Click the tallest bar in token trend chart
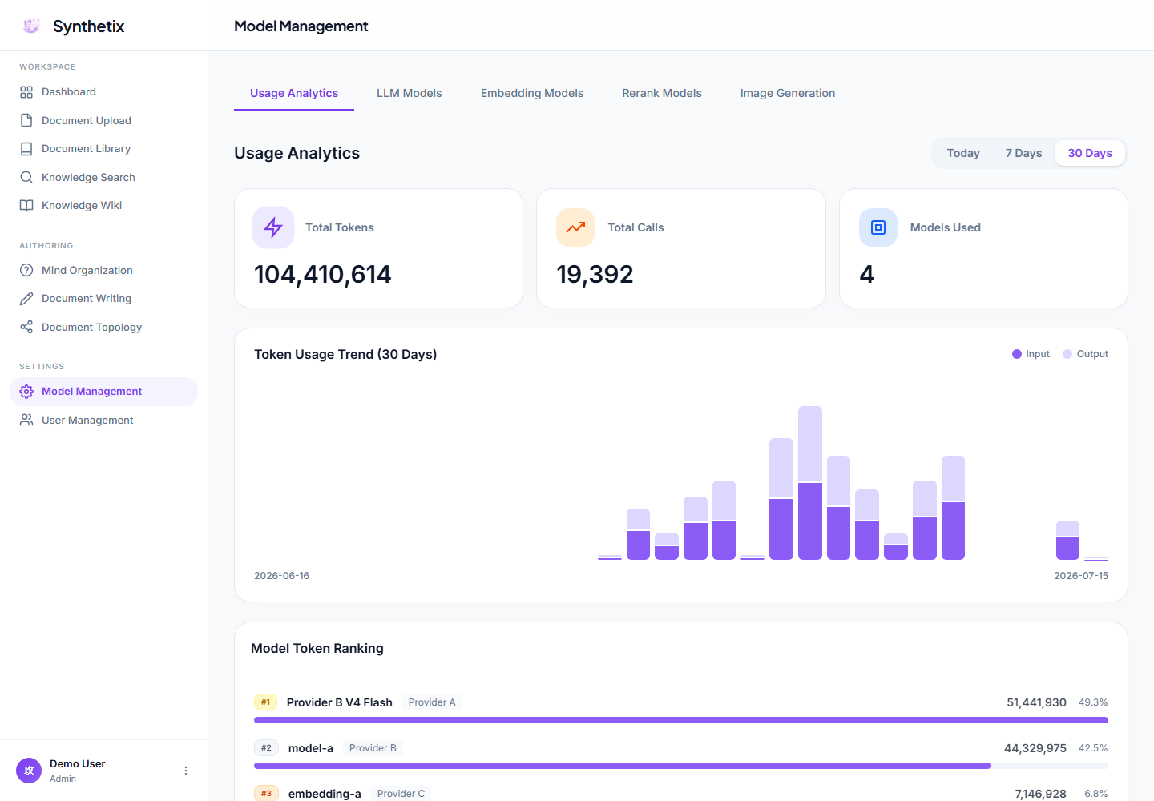This screenshot has height=801, width=1154. click(x=810, y=483)
